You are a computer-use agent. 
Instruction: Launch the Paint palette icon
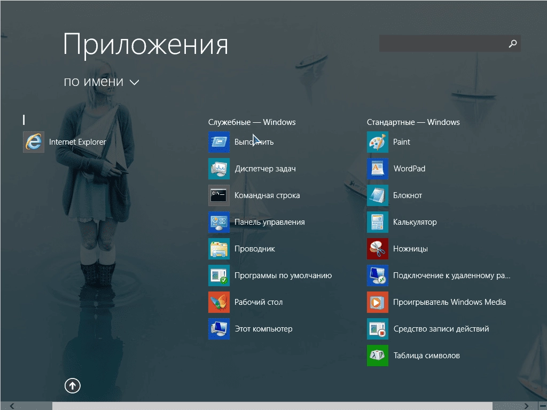pyautogui.click(x=378, y=142)
